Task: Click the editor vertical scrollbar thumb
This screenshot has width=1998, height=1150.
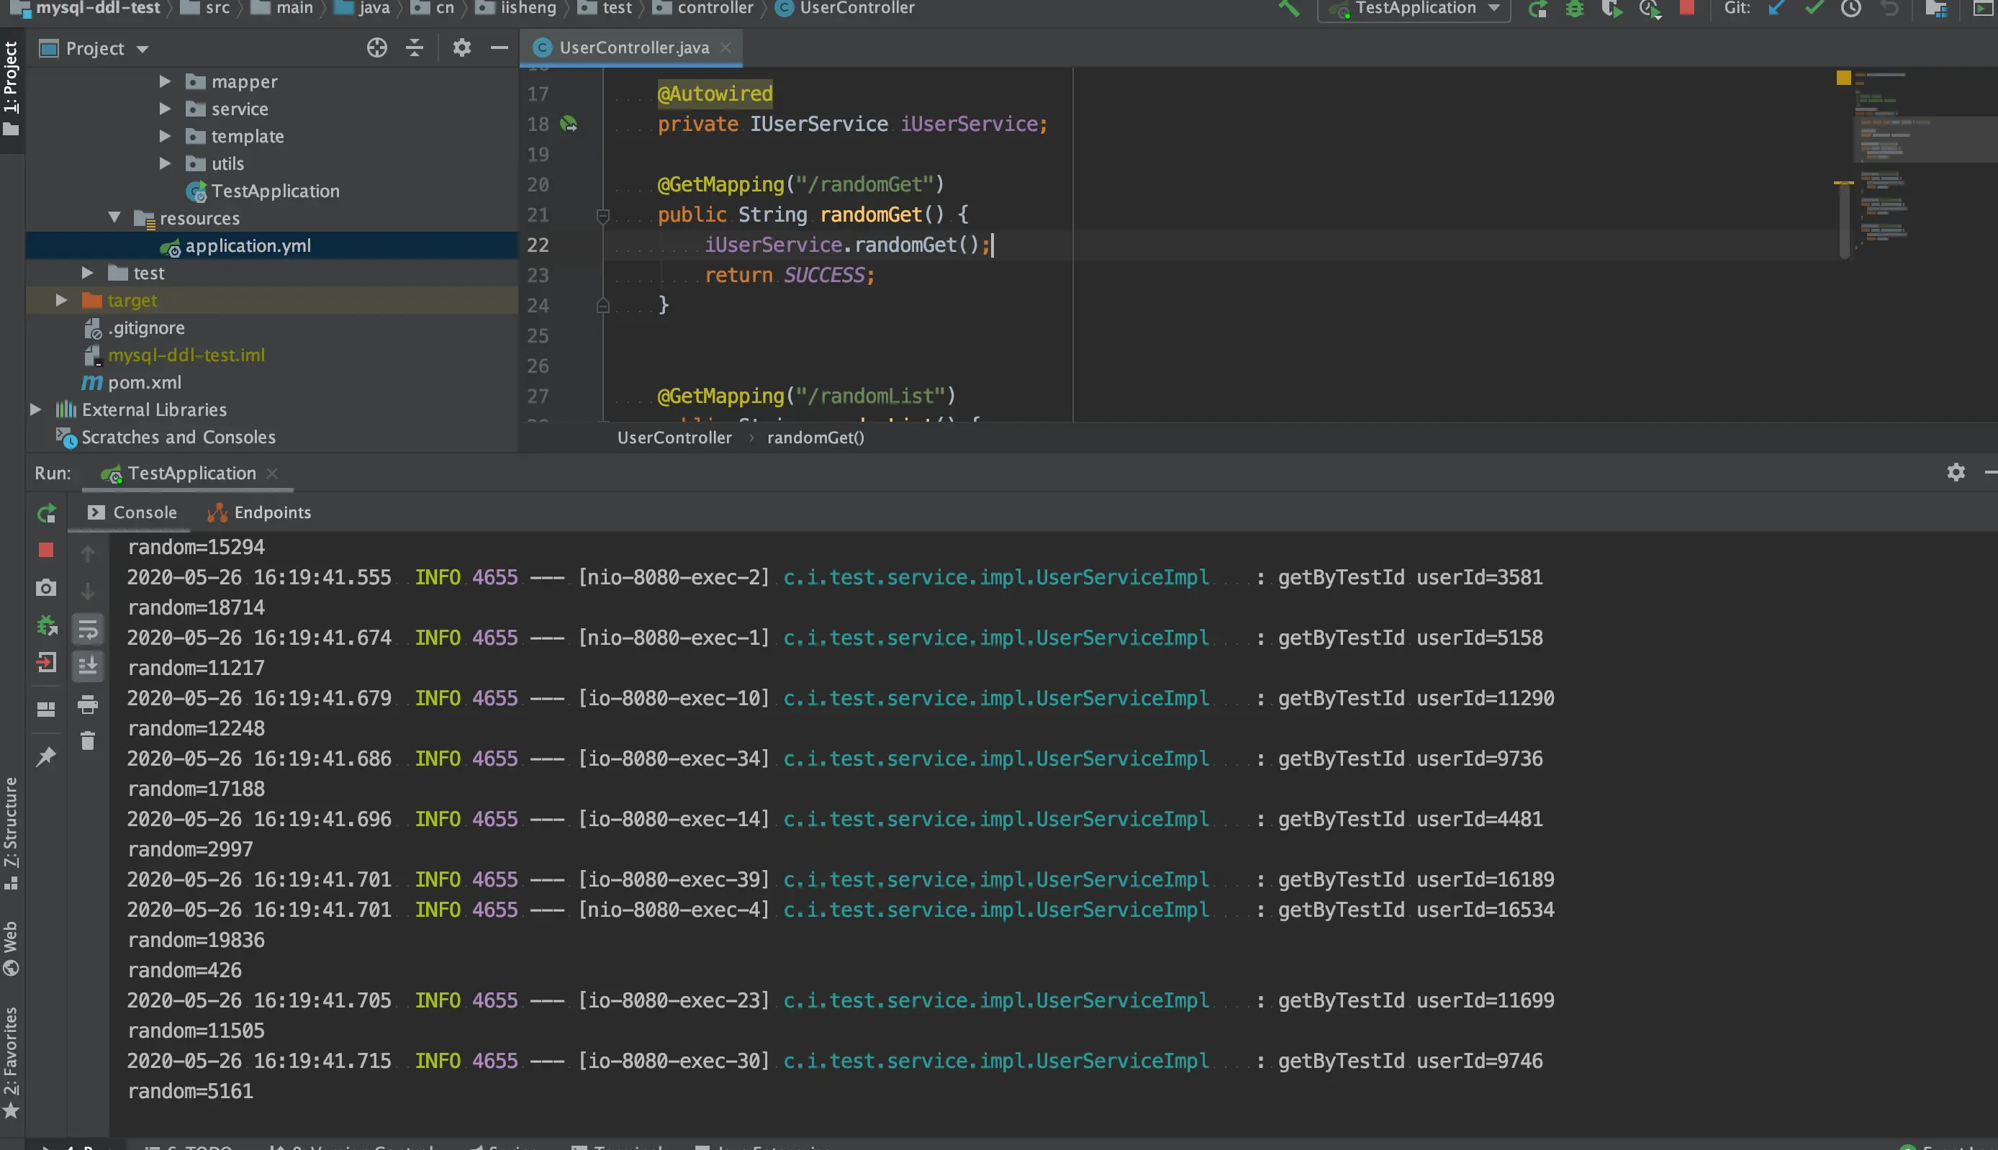Action: click(x=1844, y=219)
